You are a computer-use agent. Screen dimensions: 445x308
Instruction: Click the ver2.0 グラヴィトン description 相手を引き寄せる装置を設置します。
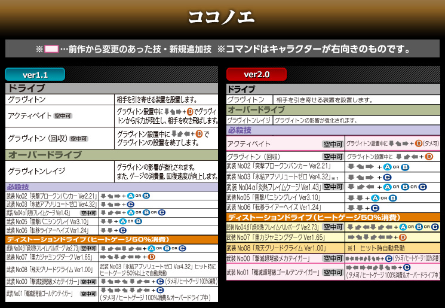click(x=324, y=100)
